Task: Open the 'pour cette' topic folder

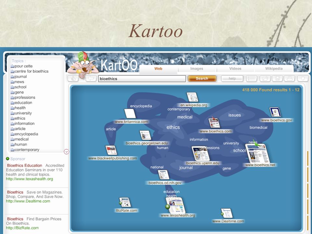Action: [x=21, y=66]
